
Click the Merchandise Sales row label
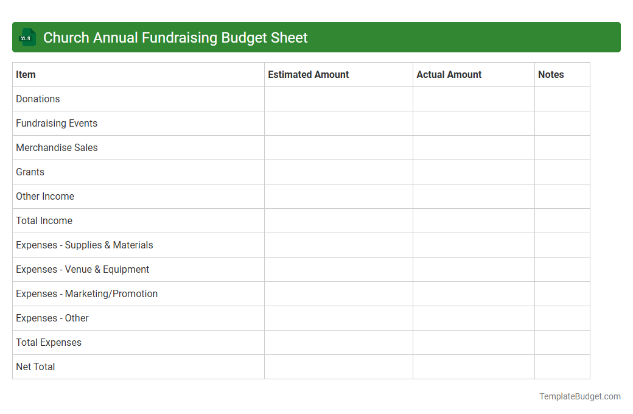pyautogui.click(x=57, y=147)
